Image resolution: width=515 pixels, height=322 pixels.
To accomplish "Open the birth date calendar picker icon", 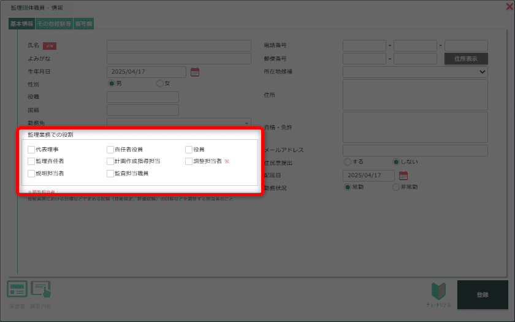I will [x=195, y=72].
